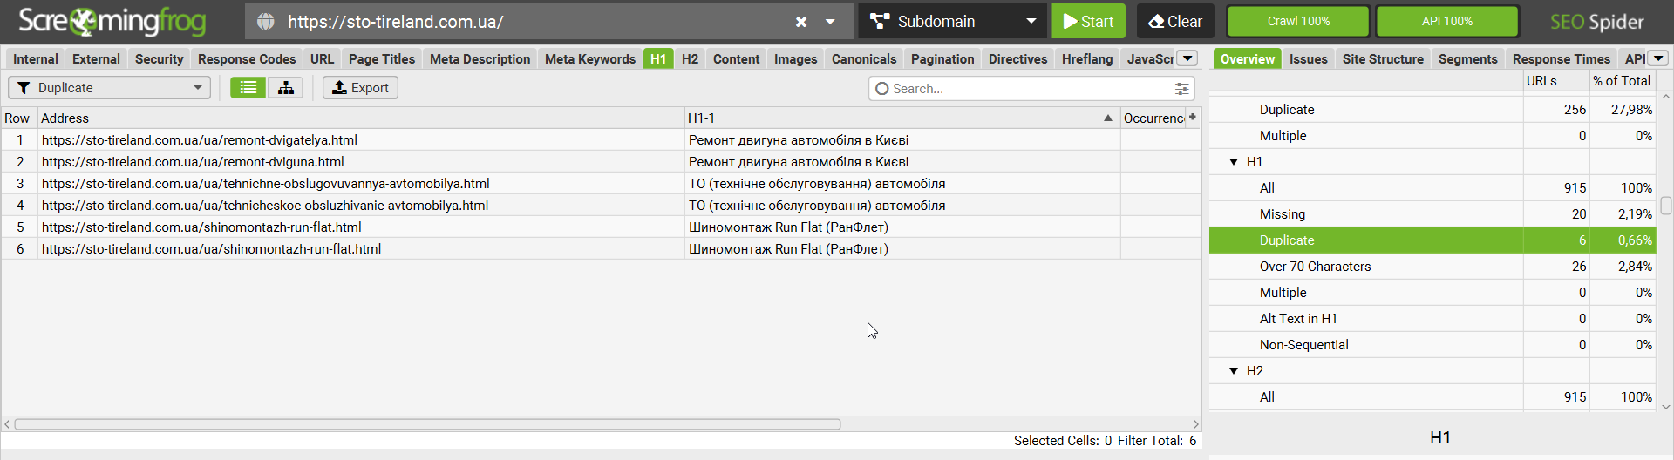This screenshot has height=460, width=1674.
Task: Open search filter options sliders icon
Action: tap(1181, 89)
